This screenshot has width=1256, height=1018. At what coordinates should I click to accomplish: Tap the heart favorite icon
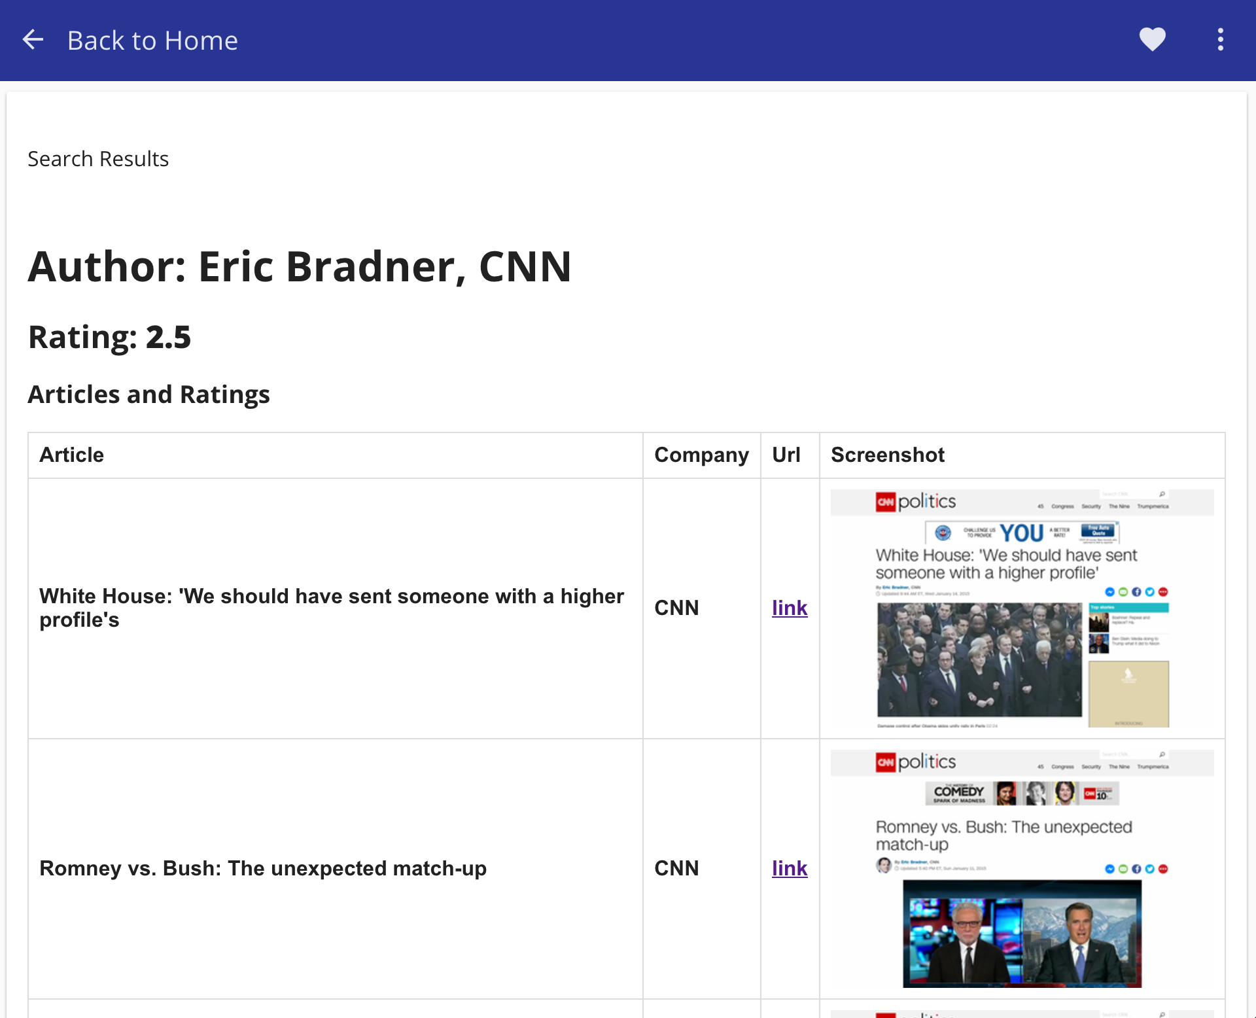pyautogui.click(x=1152, y=40)
